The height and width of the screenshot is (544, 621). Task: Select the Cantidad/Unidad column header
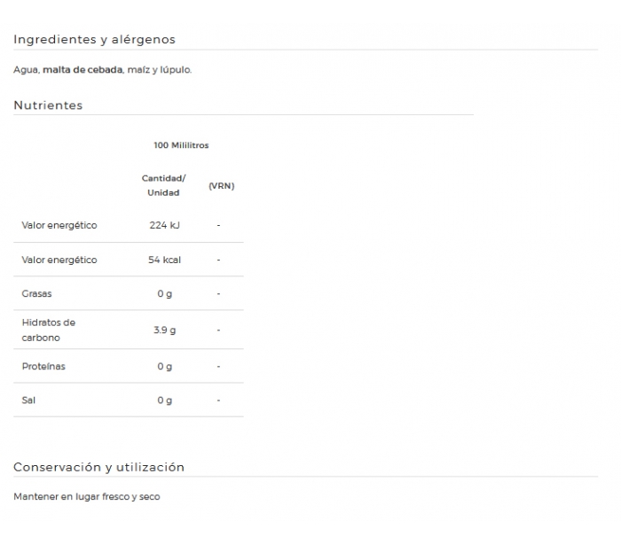[x=163, y=185]
